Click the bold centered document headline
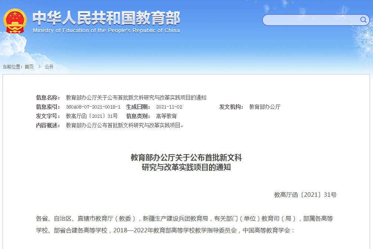Screen dimensions: 373x249 (x=186, y=162)
